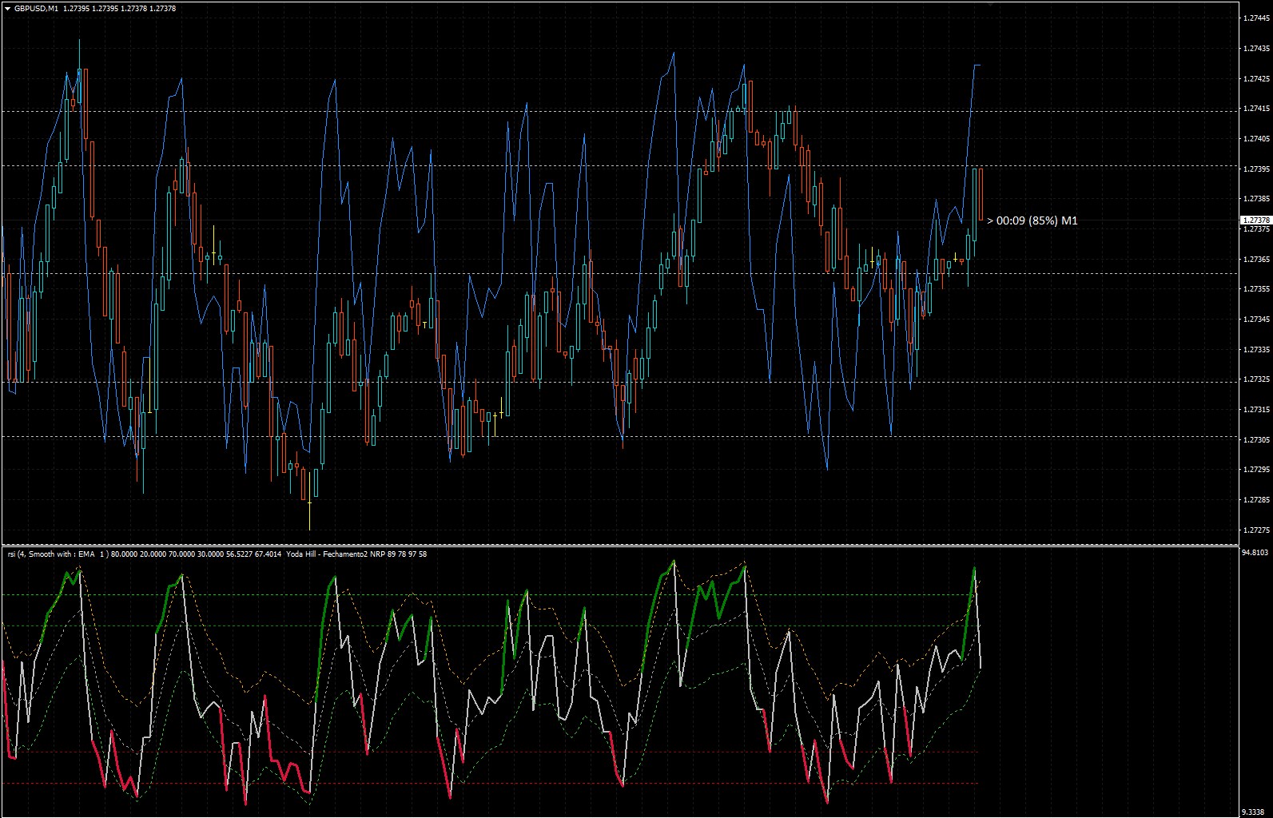
Task: Click the 1.27365 value on the price scale
Action: (x=1256, y=259)
